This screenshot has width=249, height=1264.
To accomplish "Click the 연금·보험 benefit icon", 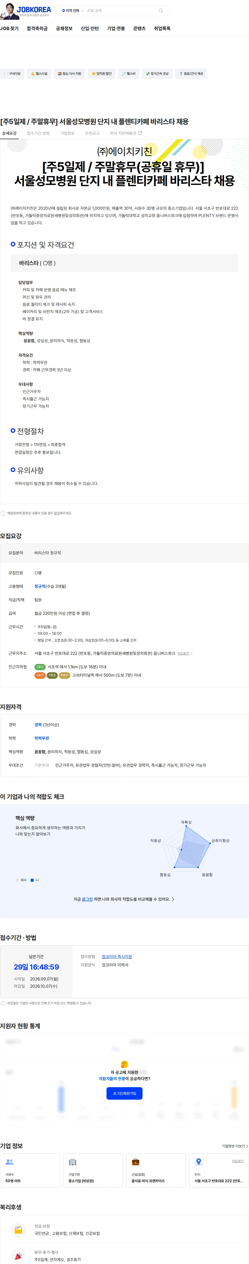I will [x=19, y=1230].
